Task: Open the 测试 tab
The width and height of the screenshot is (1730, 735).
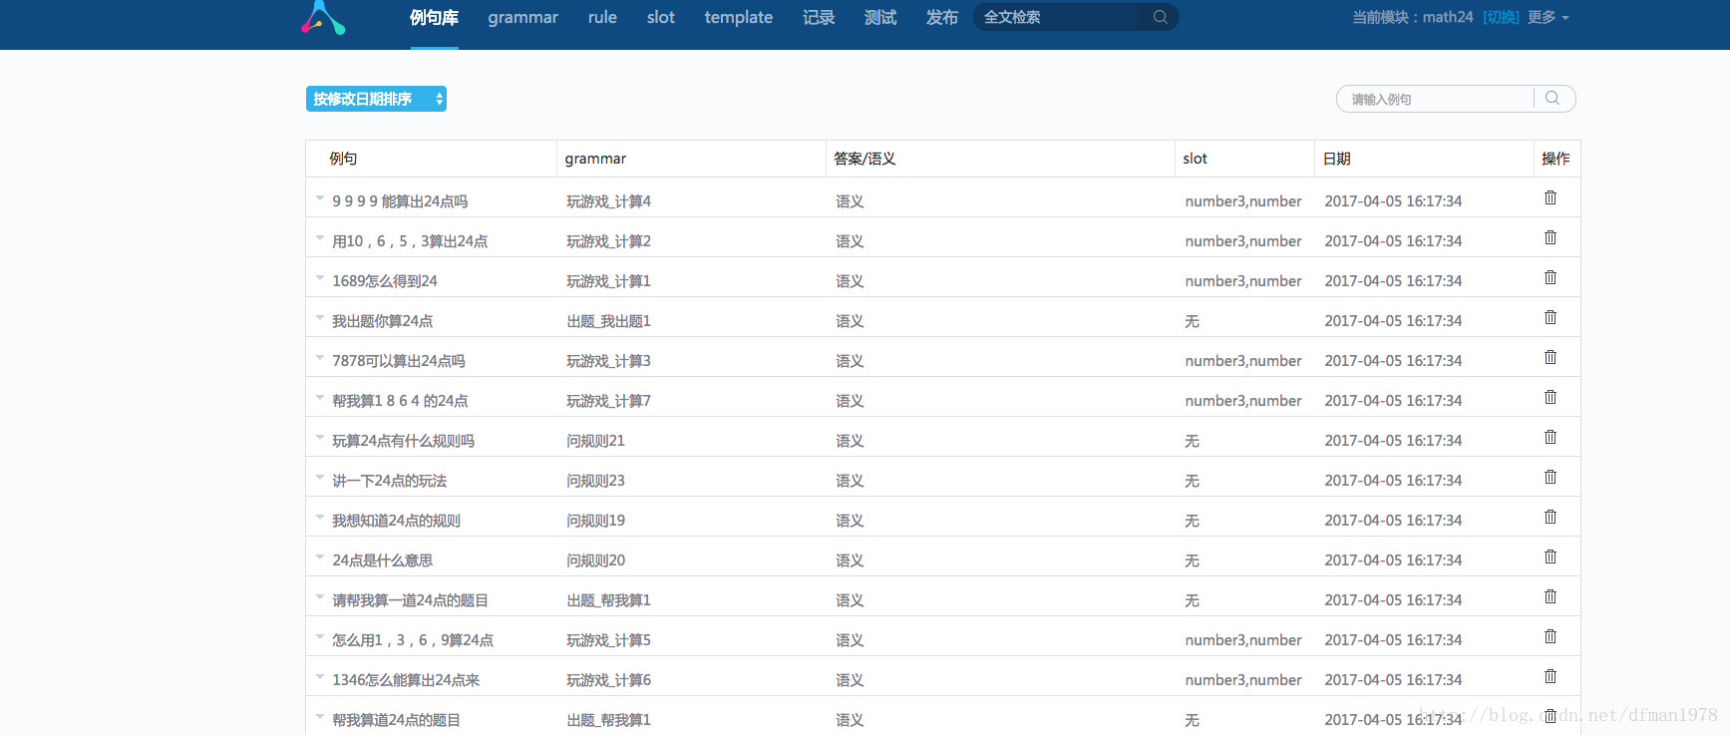Action: [x=880, y=17]
